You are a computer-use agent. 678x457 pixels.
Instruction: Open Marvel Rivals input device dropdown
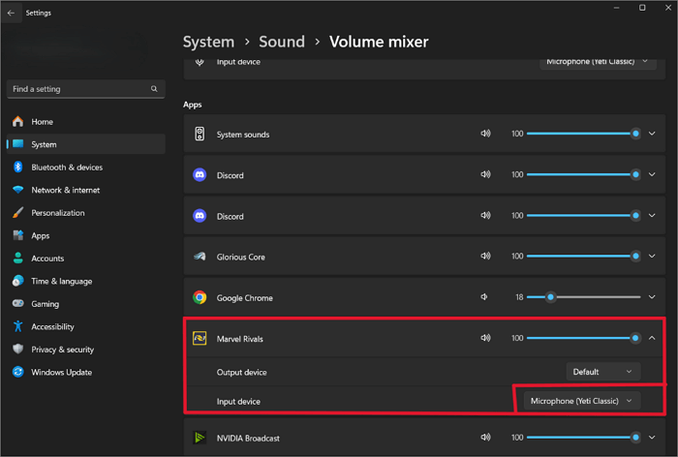pyautogui.click(x=582, y=401)
